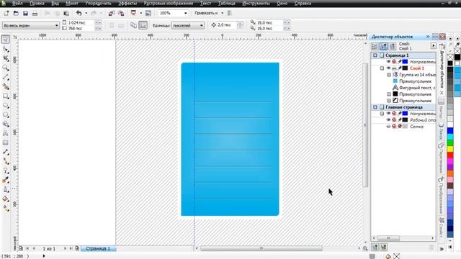Expand the Группа из 14 объектов node

point(389,75)
